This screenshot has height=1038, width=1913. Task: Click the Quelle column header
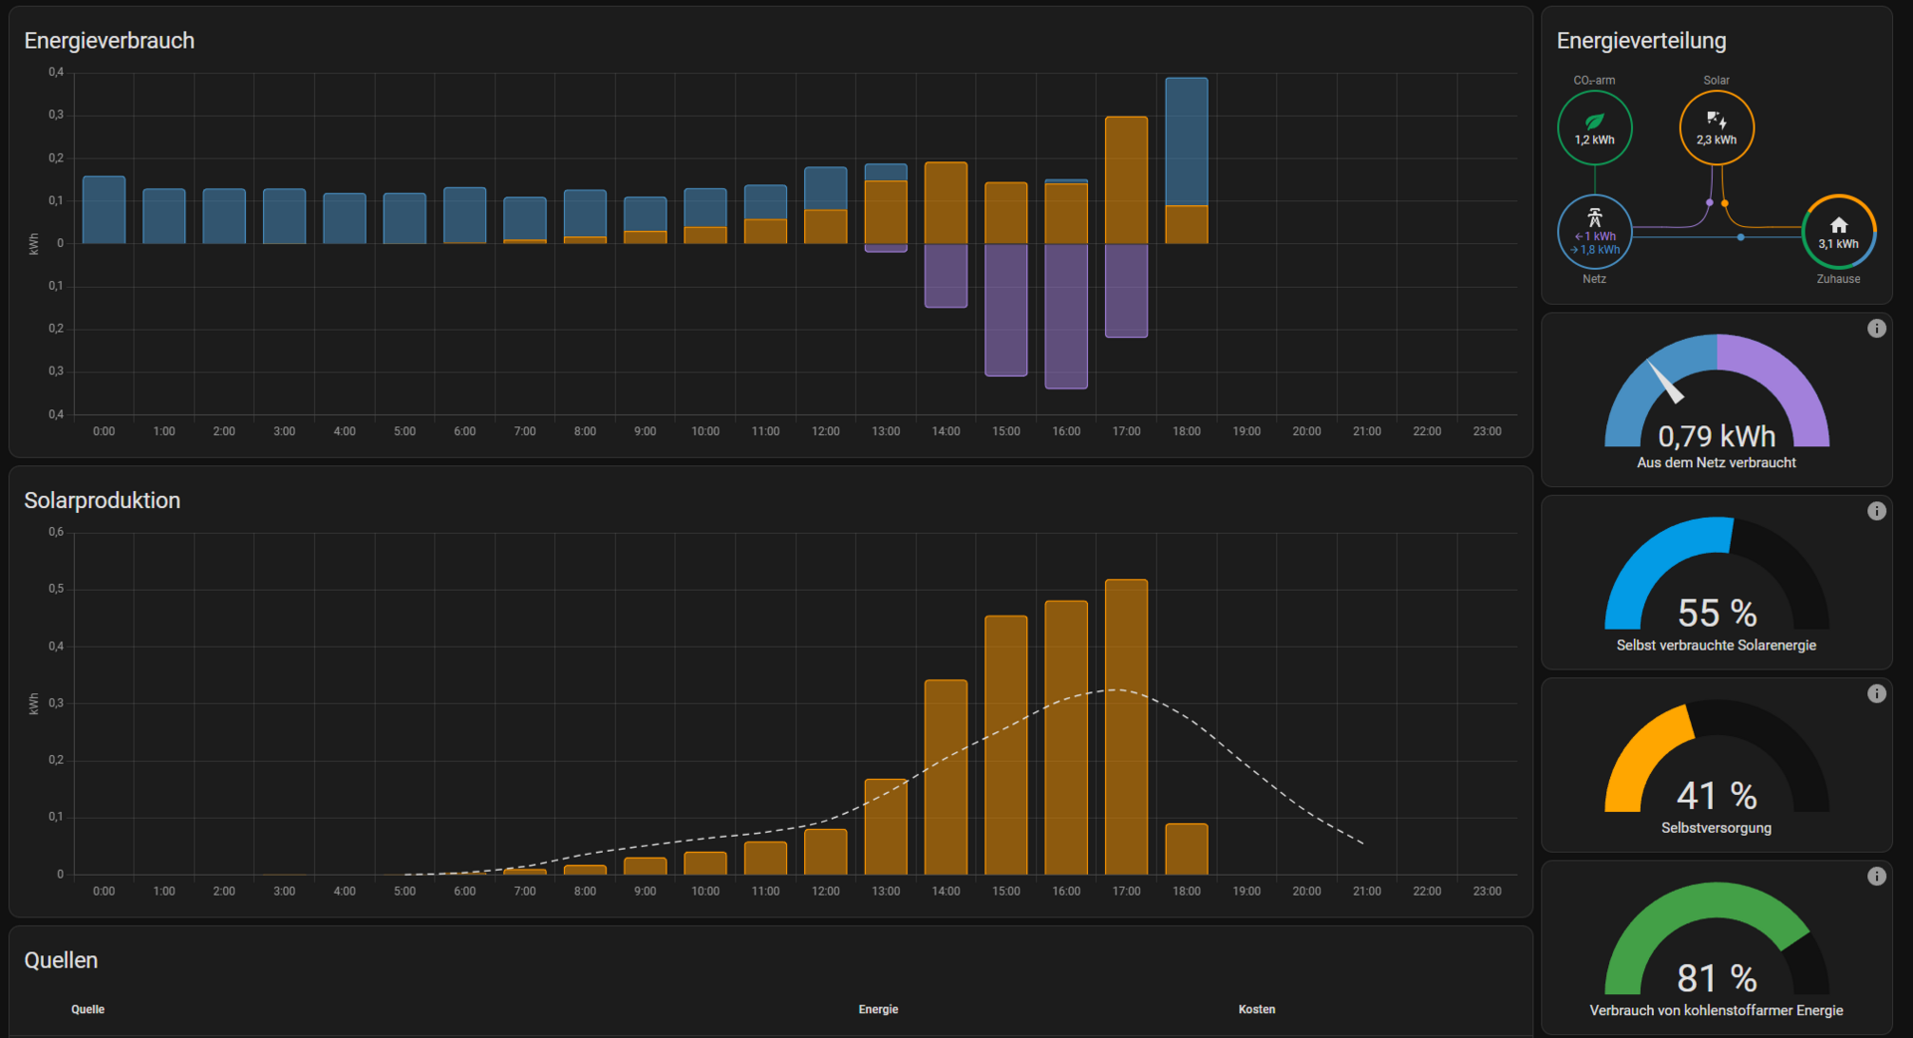88,1009
